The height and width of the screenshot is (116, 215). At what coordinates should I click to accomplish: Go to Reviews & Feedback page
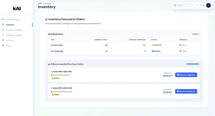coord(14,30)
